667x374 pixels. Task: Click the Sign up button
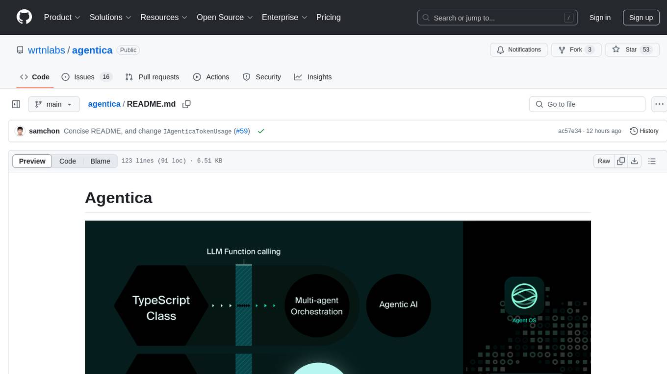pos(641,18)
